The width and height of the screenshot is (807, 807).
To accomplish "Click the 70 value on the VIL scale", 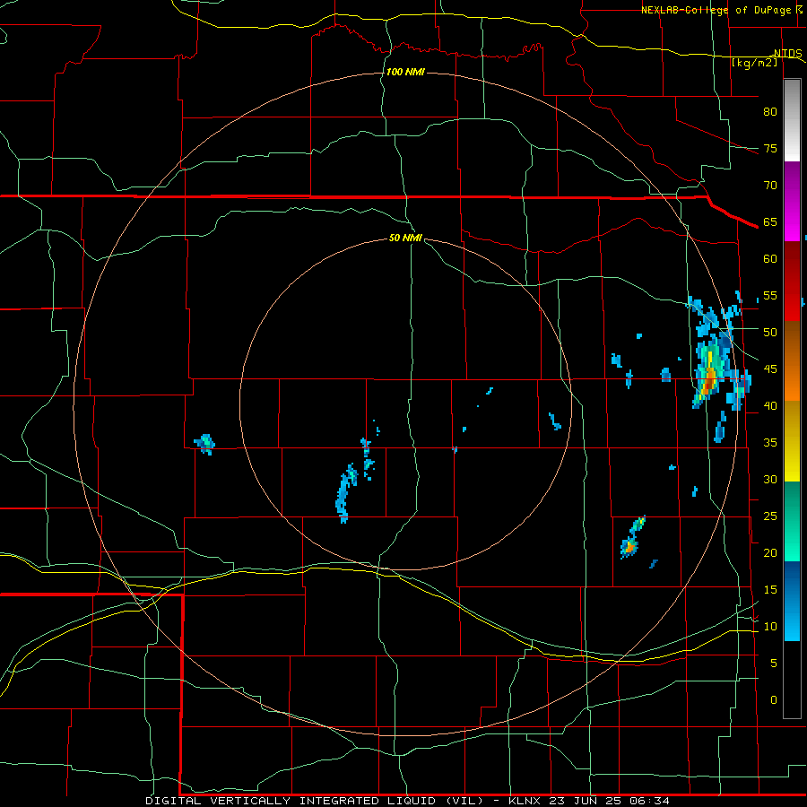I will 770,186.
